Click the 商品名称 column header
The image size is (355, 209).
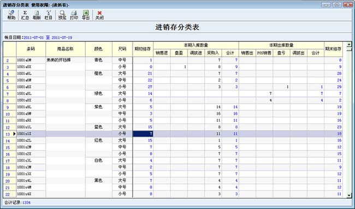[66, 49]
